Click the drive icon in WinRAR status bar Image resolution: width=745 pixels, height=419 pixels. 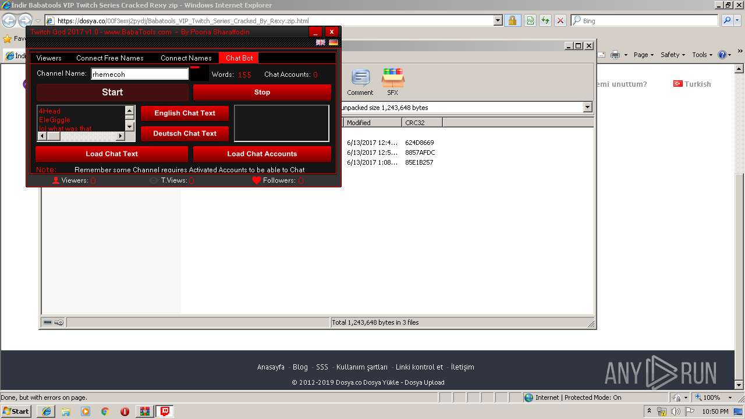click(x=48, y=322)
